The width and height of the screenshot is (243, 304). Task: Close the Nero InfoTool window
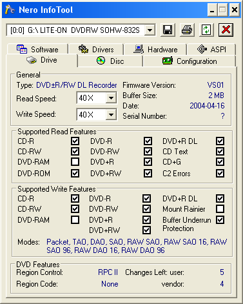[x=234, y=10]
